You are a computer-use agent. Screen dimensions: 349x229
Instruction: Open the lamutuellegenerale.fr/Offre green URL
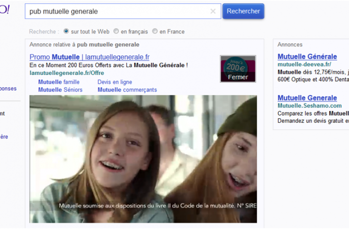click(67, 73)
